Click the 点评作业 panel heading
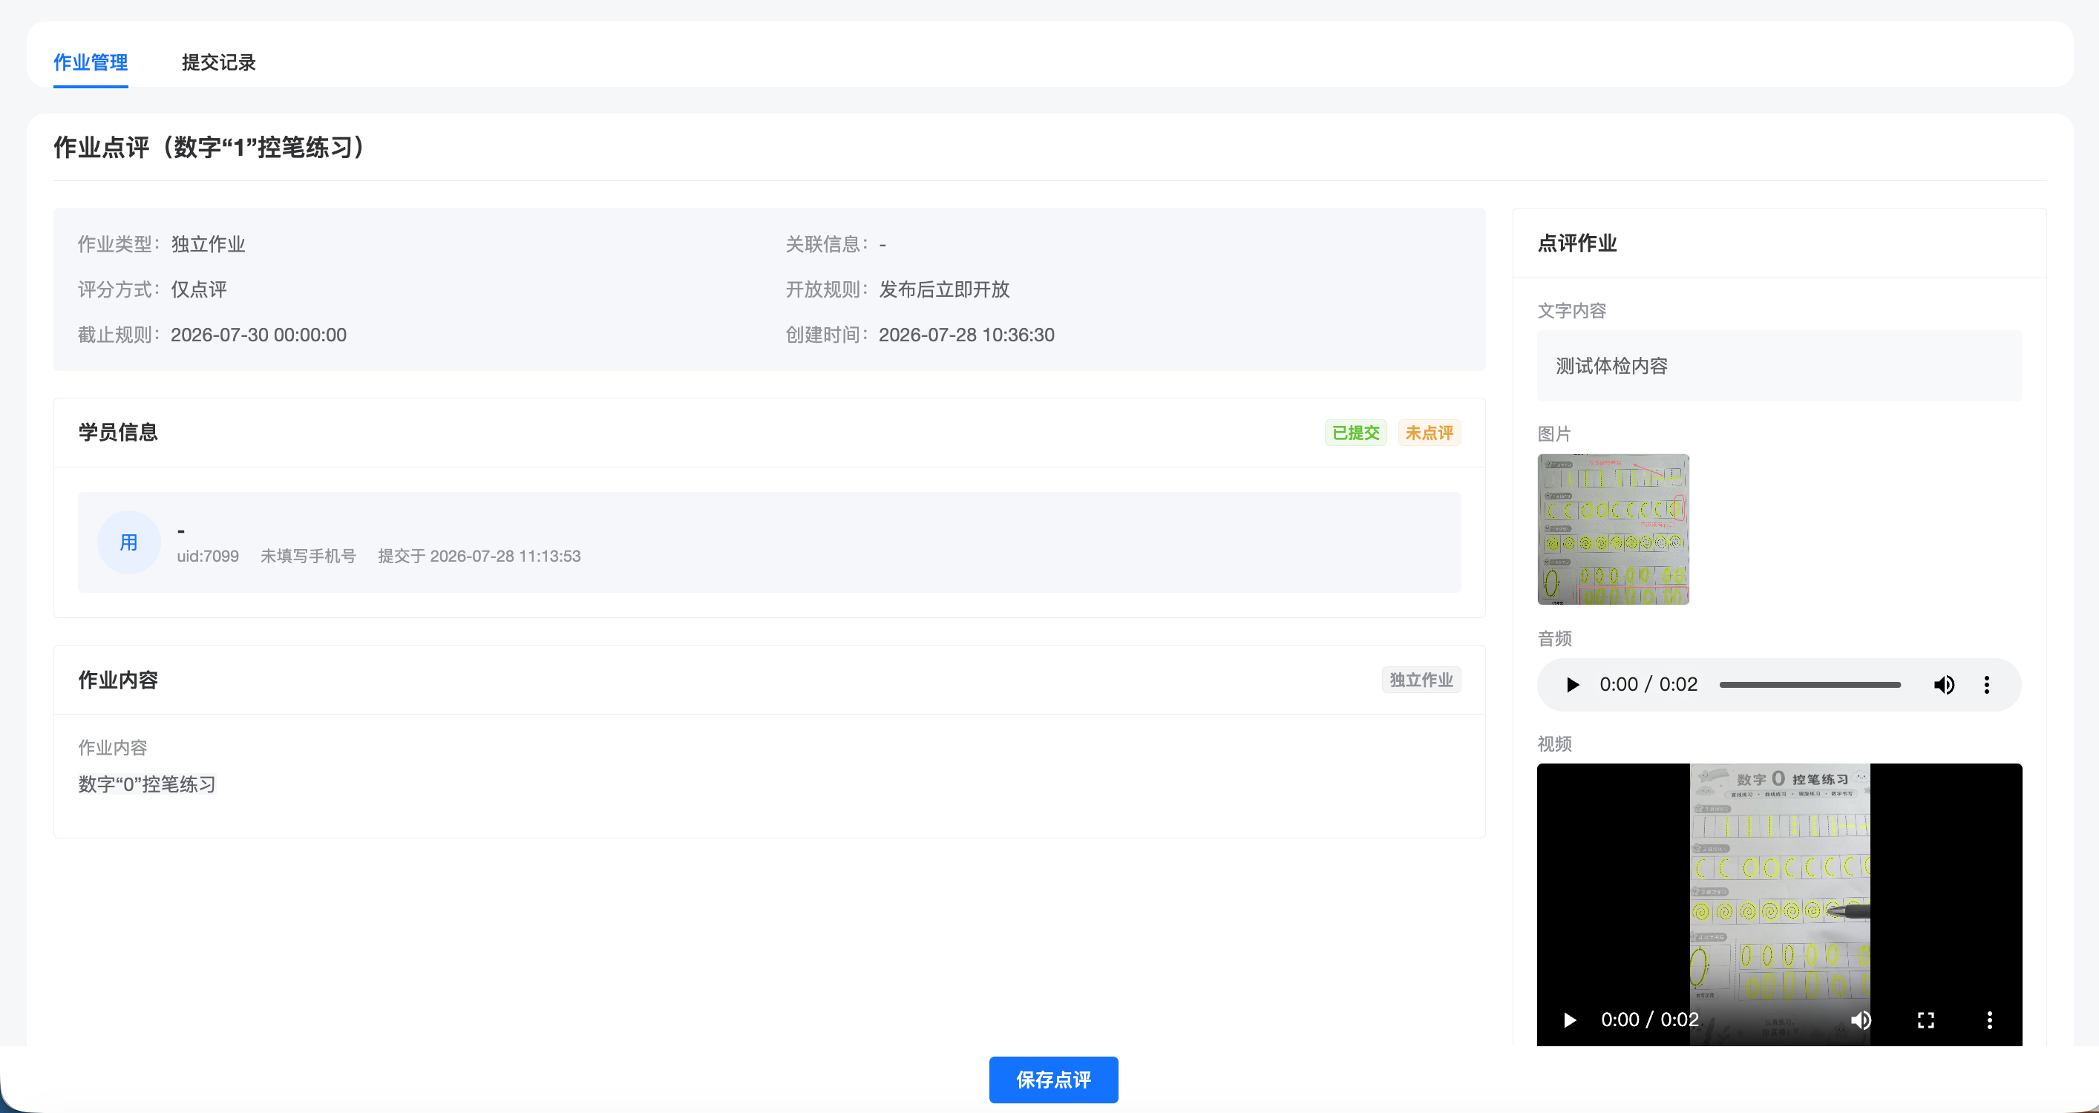This screenshot has height=1113, width=2099. [1576, 243]
